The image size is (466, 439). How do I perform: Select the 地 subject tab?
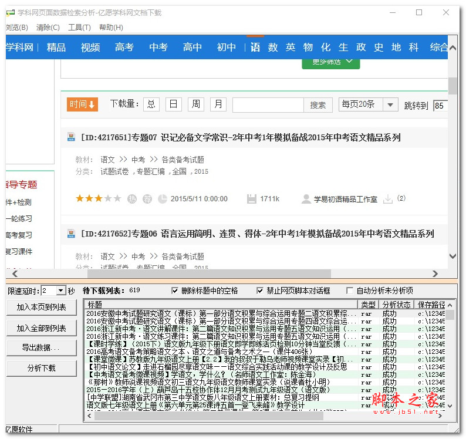point(396,48)
